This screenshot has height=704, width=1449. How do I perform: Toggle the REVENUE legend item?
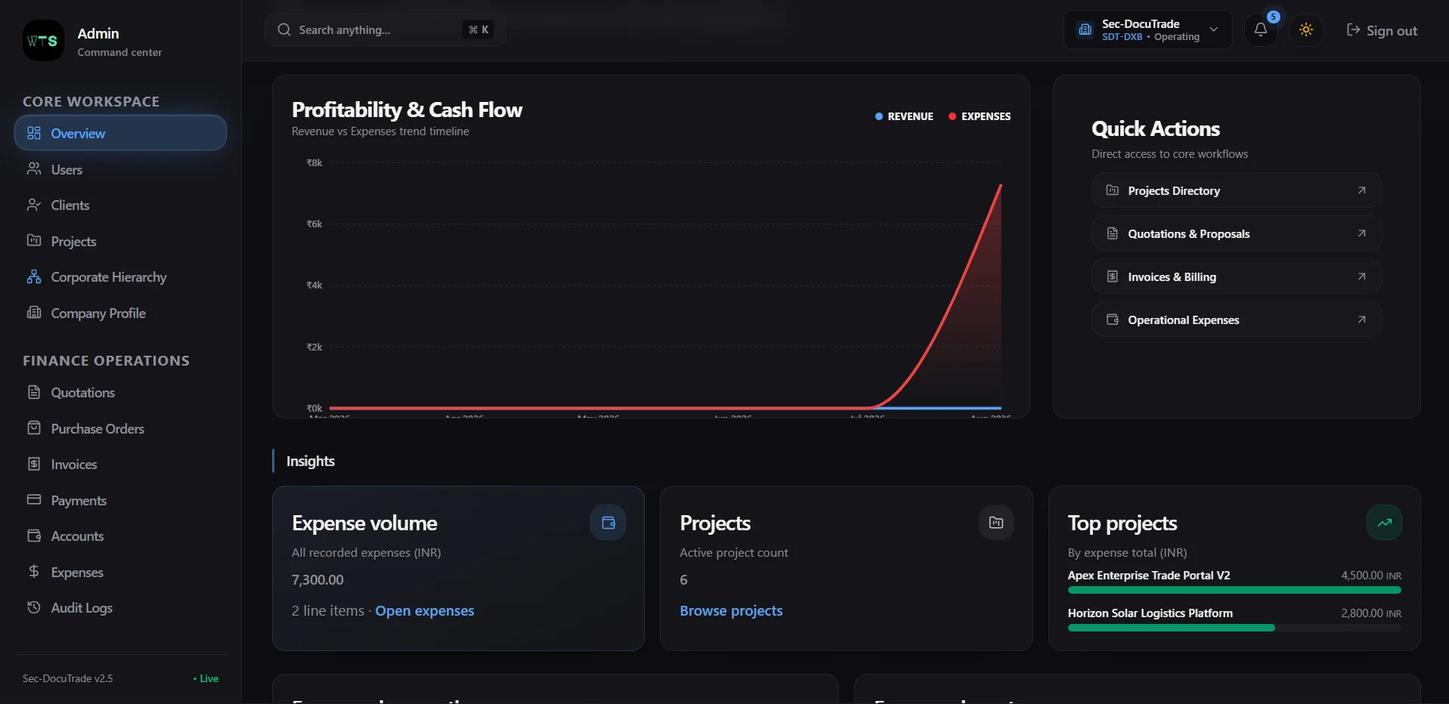(904, 116)
